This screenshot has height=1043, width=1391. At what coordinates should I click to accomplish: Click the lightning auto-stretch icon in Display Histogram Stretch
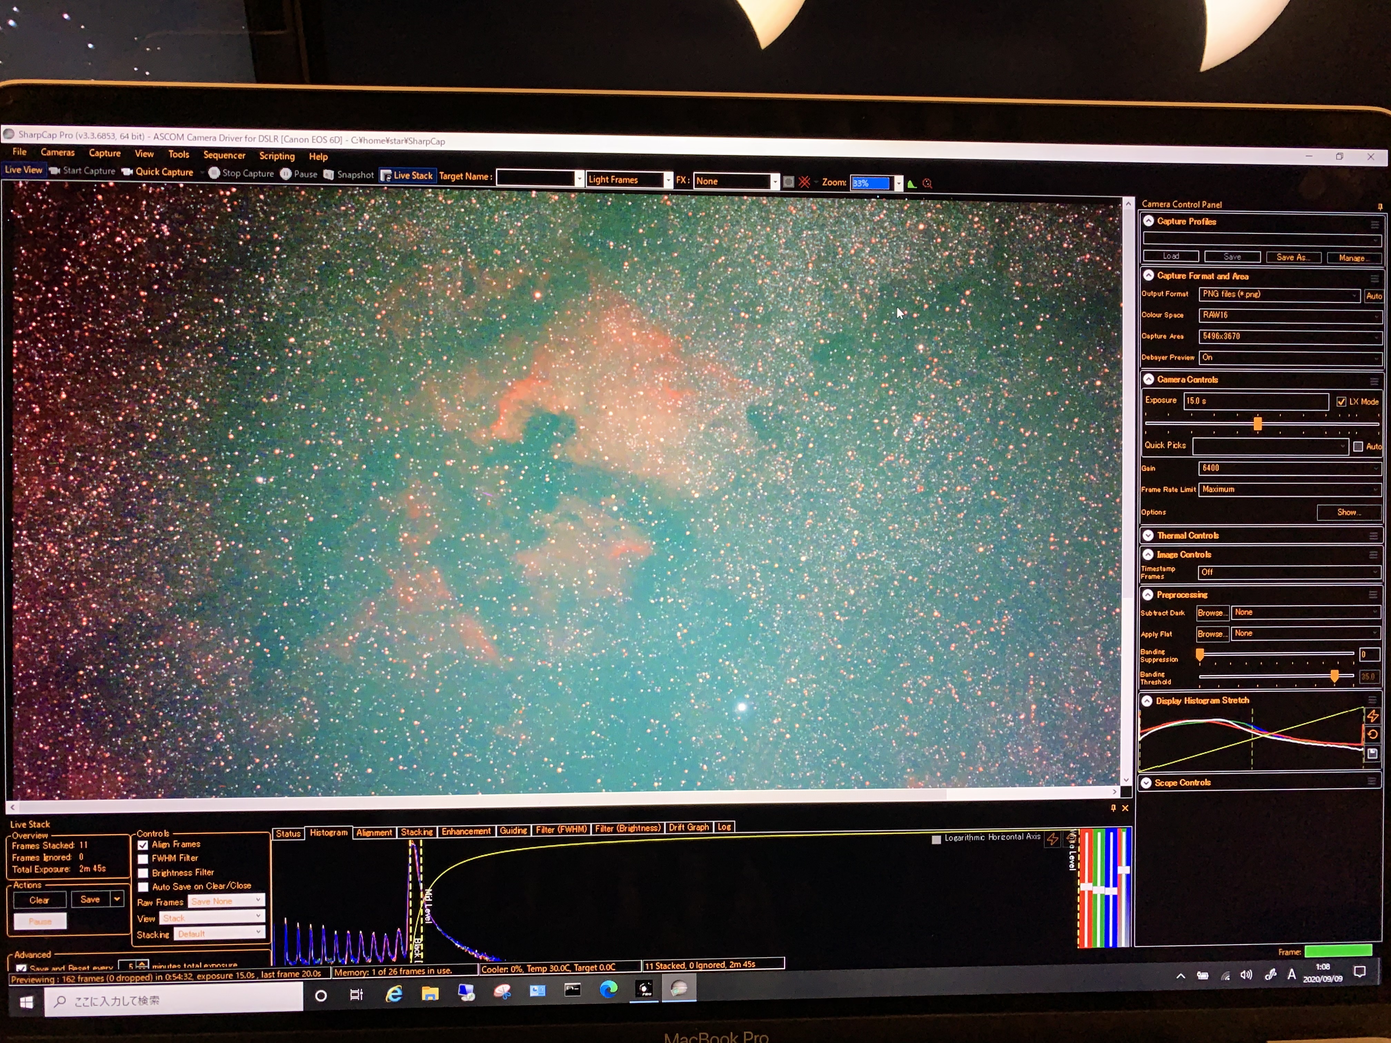tap(1373, 715)
